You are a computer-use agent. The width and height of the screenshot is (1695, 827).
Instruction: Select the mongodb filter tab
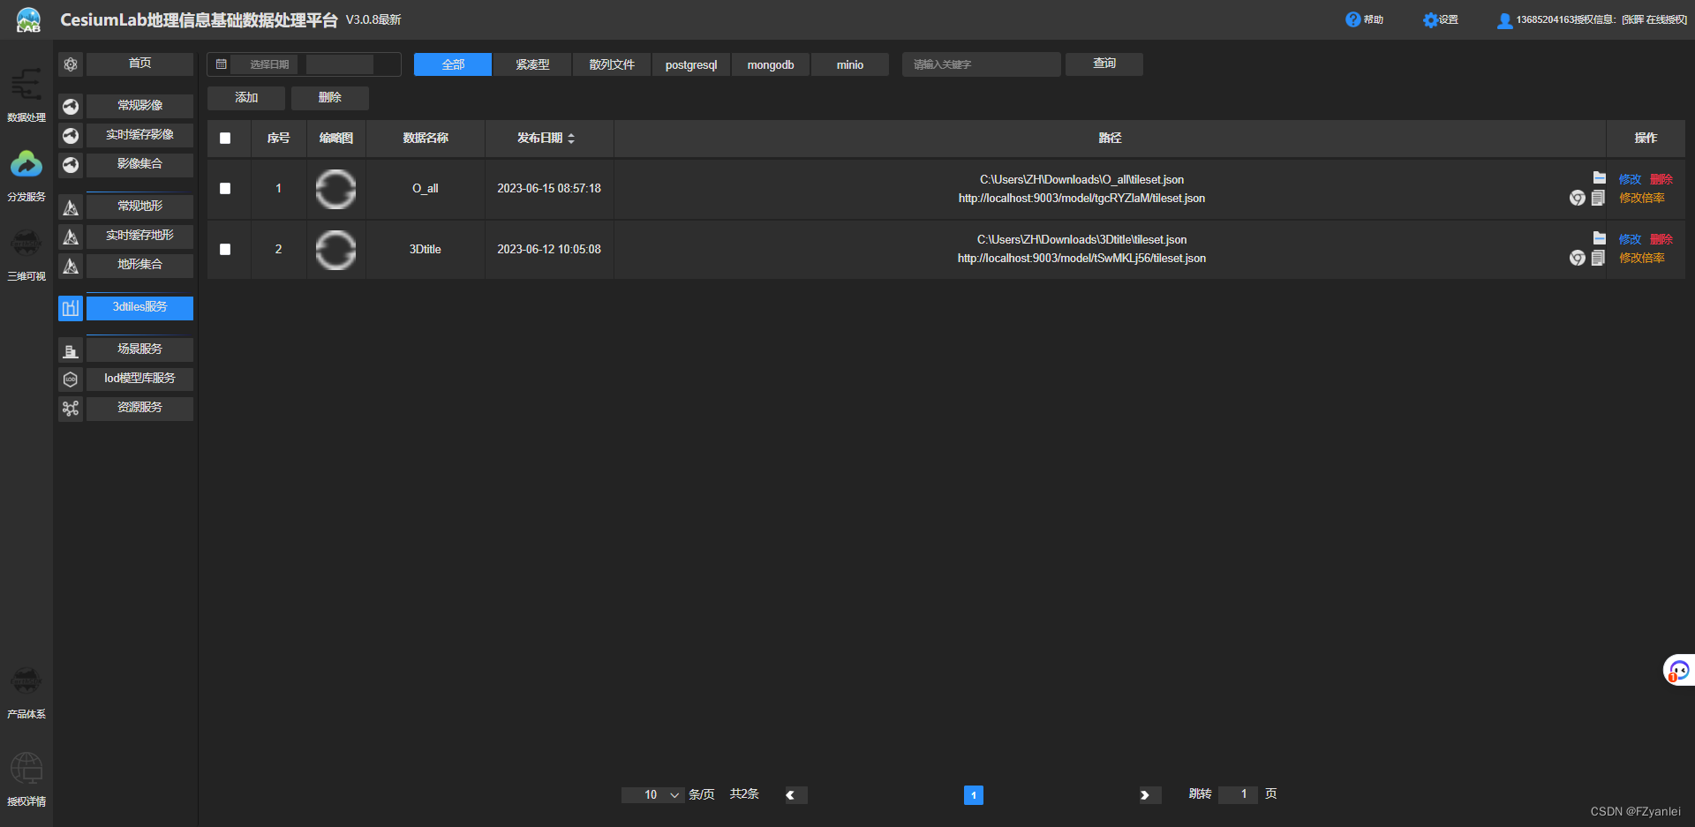771,64
